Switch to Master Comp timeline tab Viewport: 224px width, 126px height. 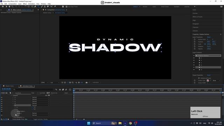coord(9,86)
